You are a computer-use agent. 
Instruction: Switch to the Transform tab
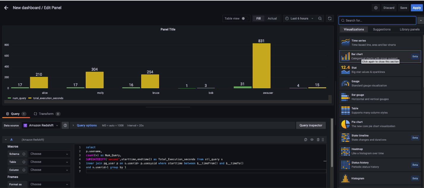[46, 114]
